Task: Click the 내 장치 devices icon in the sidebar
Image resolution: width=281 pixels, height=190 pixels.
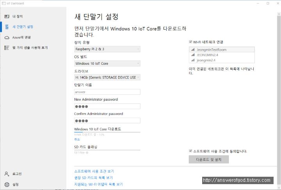Action: click(x=7, y=16)
